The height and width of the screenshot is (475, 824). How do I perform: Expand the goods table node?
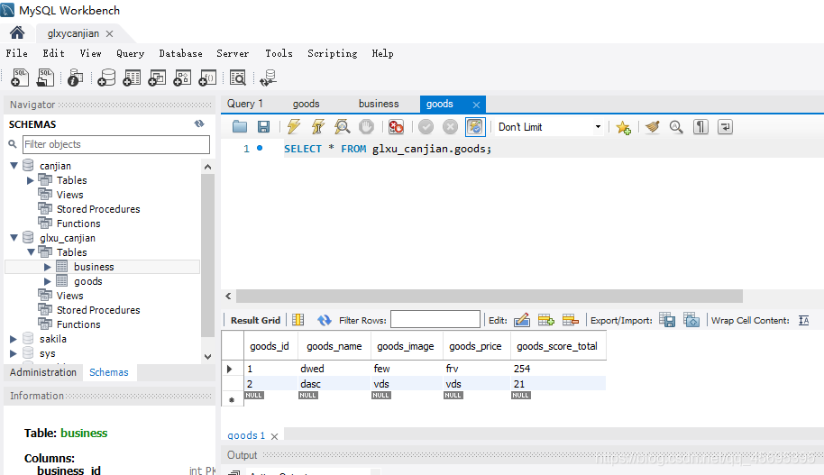tap(47, 281)
